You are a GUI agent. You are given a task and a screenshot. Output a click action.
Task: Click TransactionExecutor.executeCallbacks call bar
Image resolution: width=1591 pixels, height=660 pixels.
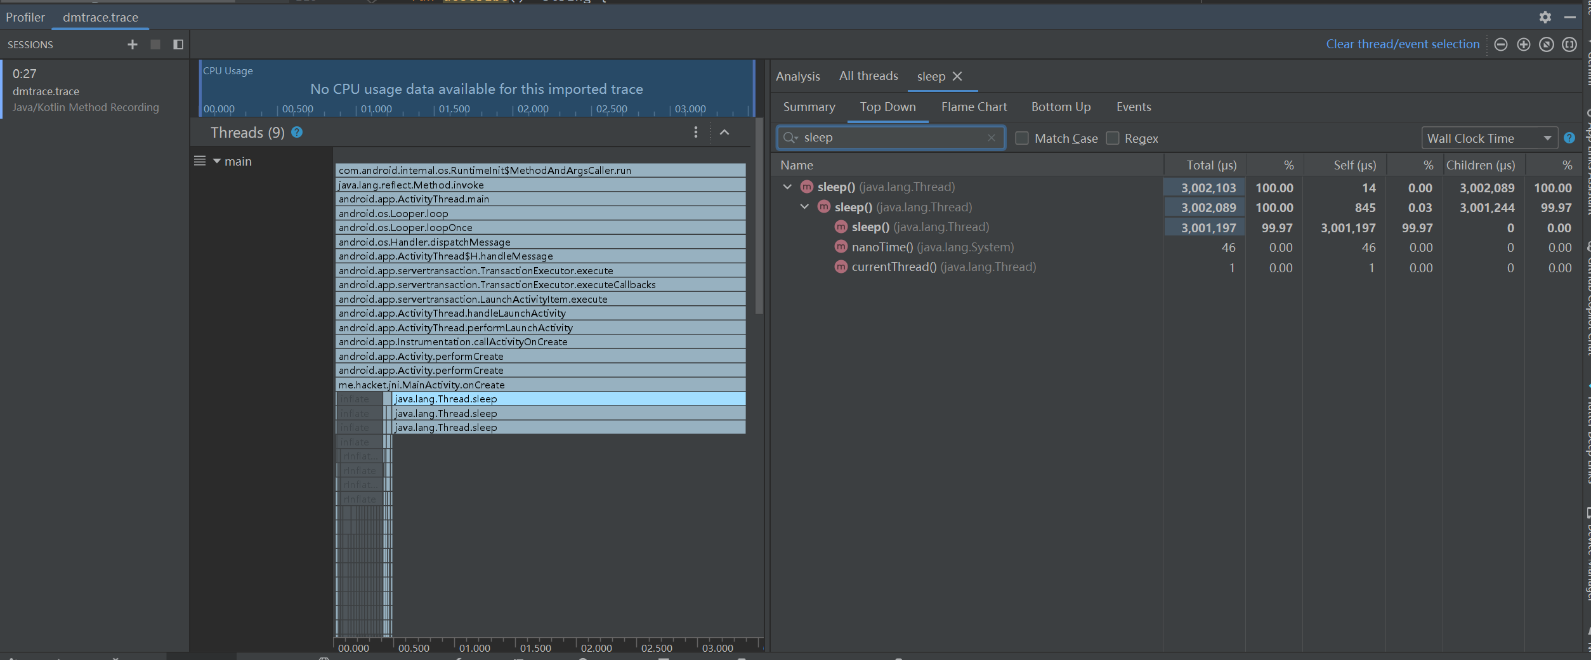(540, 284)
